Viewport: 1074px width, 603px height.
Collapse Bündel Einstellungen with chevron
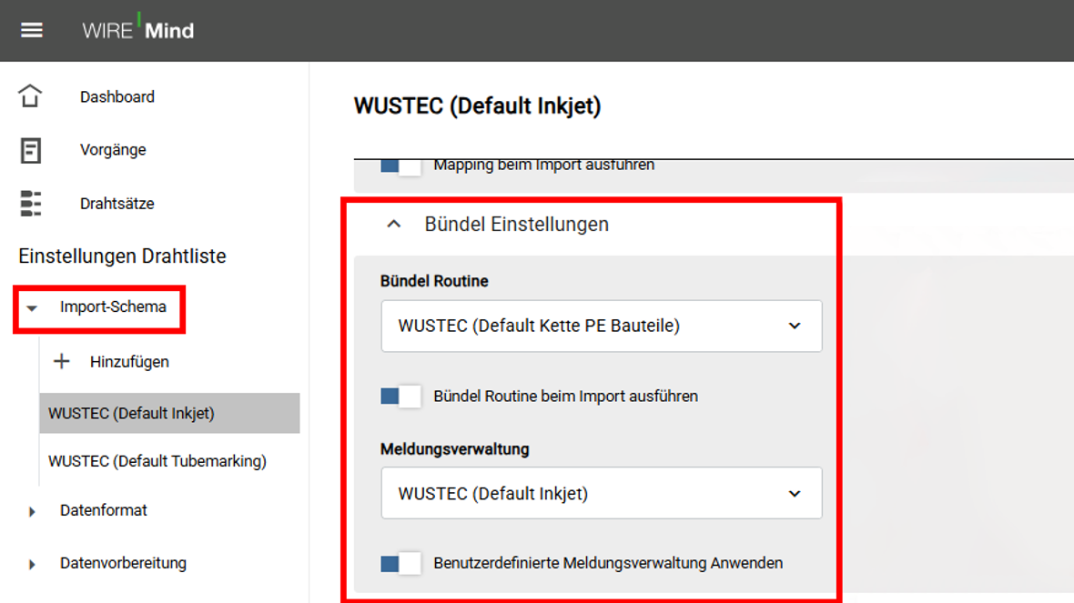coord(394,224)
